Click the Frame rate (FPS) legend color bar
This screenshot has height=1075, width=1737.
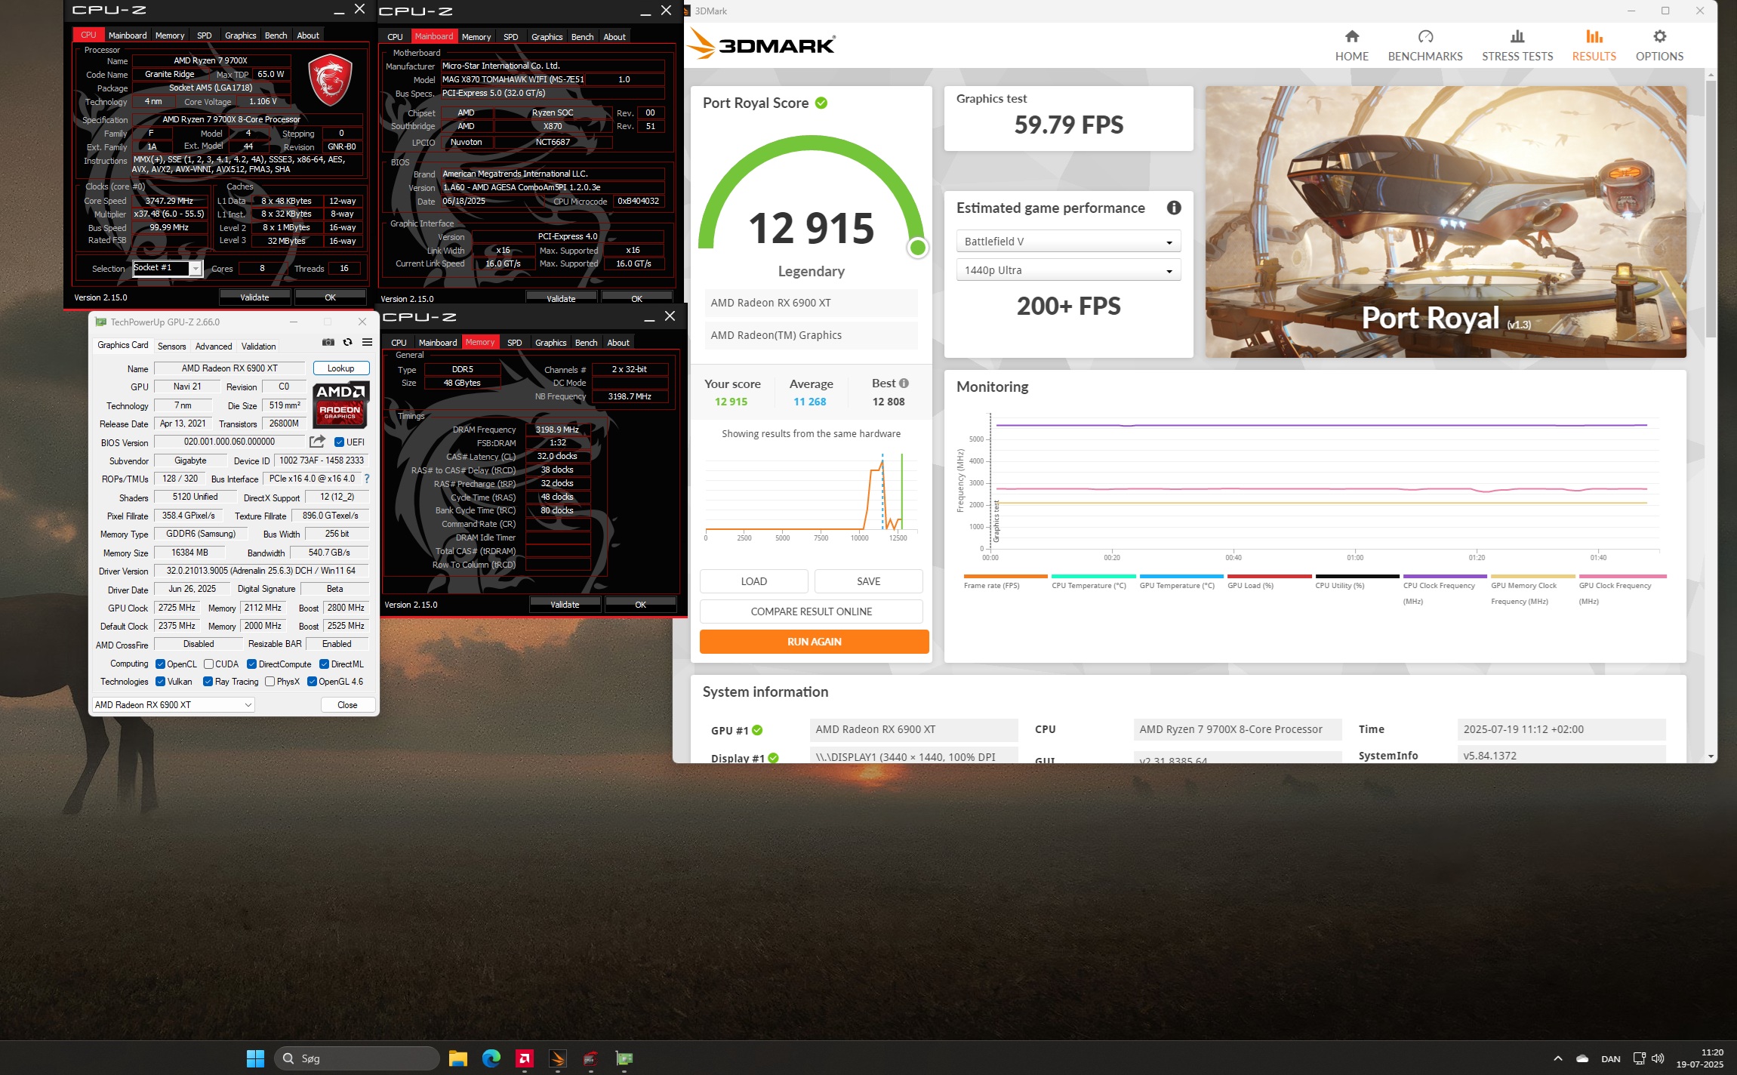tap(1006, 576)
